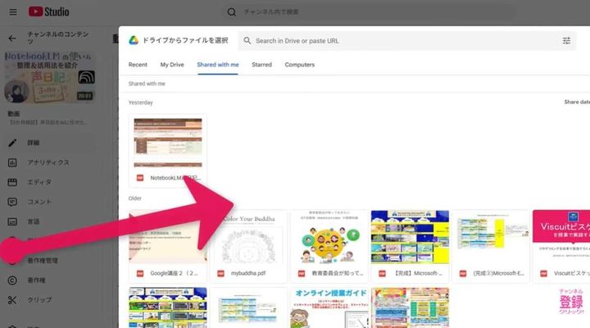
Task: Select the Shared with me tab
Action: point(218,65)
